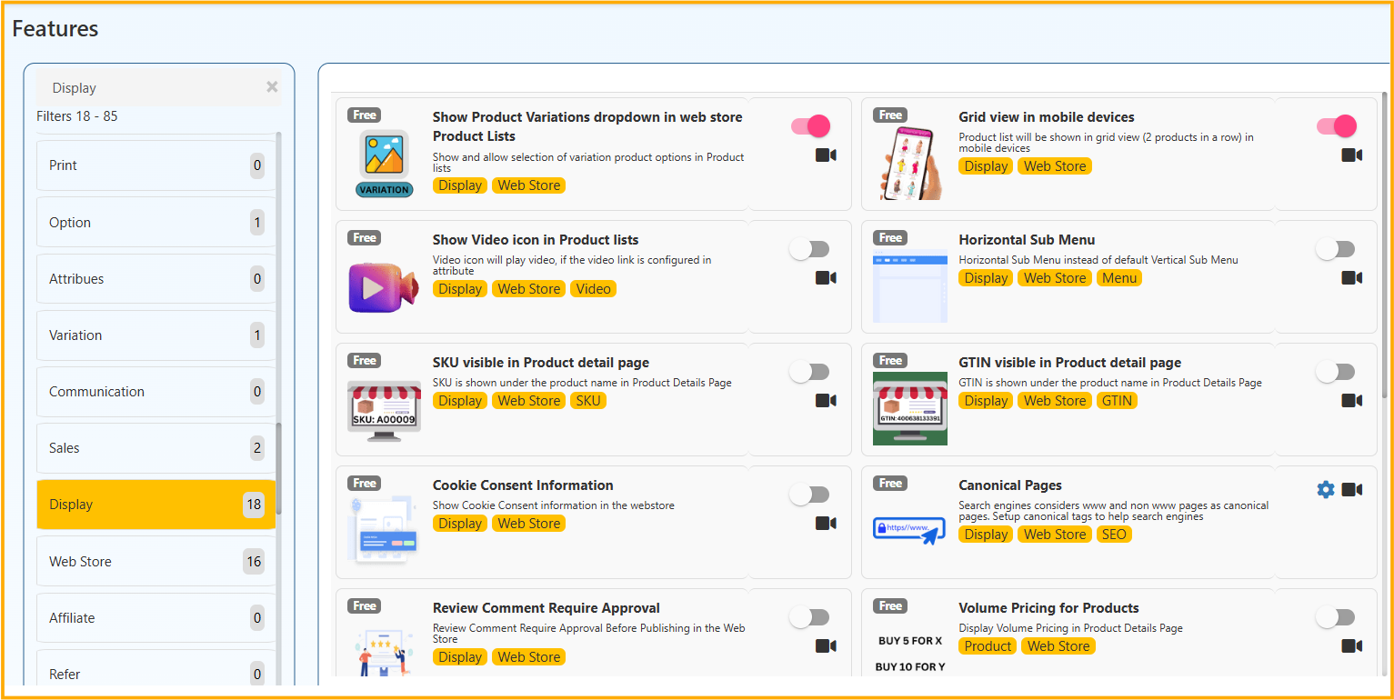Choose the Variation filter category
The width and height of the screenshot is (1394, 700).
[155, 335]
